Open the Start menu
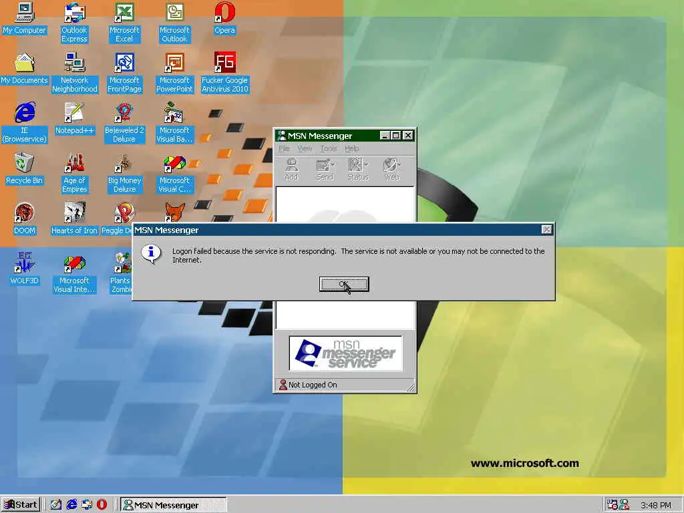Viewport: 684px width, 513px height. click(x=21, y=505)
